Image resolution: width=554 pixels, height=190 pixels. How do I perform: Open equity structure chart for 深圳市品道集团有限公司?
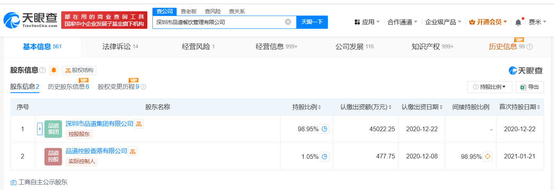point(139,124)
